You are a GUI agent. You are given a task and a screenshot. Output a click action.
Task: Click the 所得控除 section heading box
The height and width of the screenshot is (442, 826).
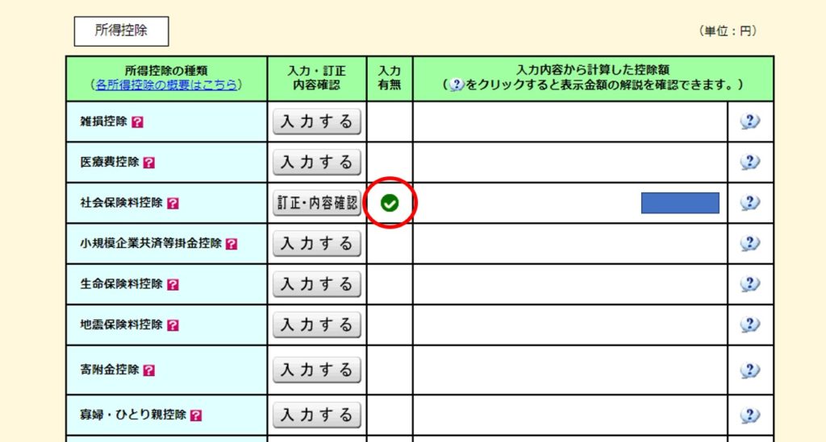coord(121,31)
